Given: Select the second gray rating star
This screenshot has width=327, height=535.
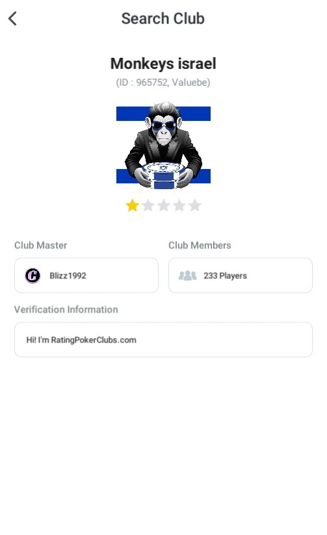Looking at the screenshot, I should tap(148, 205).
